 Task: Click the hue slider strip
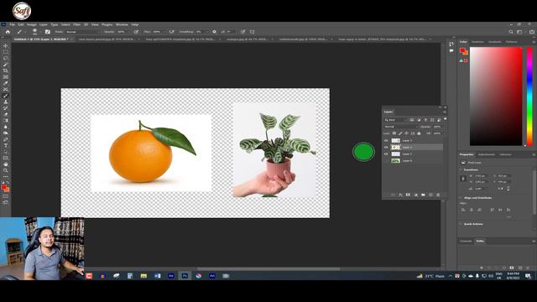tap(529, 96)
